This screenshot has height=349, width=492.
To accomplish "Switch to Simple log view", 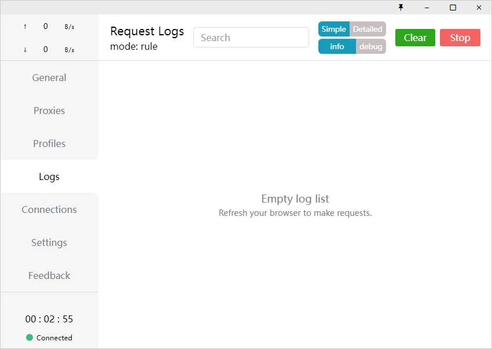I will click(334, 29).
